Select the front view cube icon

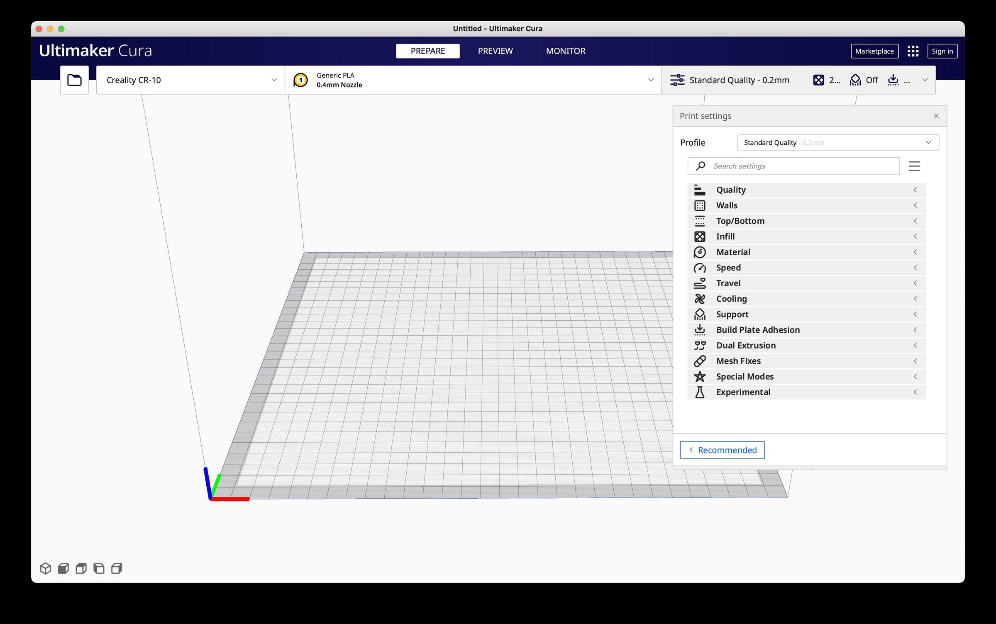[x=63, y=568]
